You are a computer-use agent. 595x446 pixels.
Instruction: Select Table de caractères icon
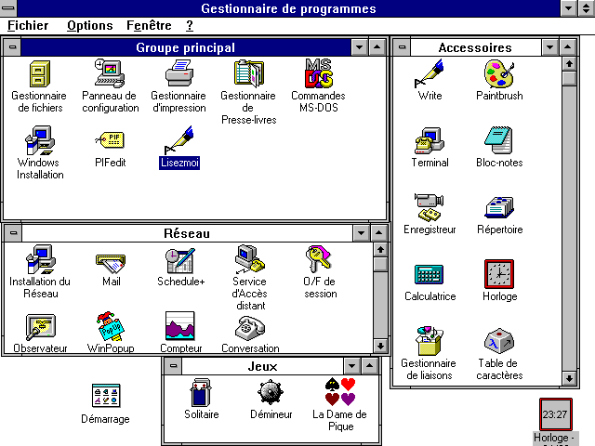coord(499,341)
